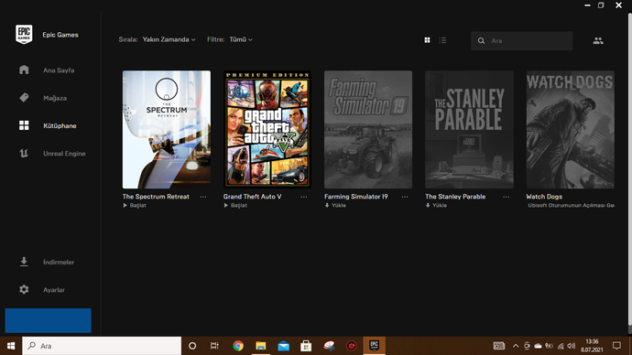
Task: Click the launcher vertical scrollbar
Action: click(x=629, y=169)
